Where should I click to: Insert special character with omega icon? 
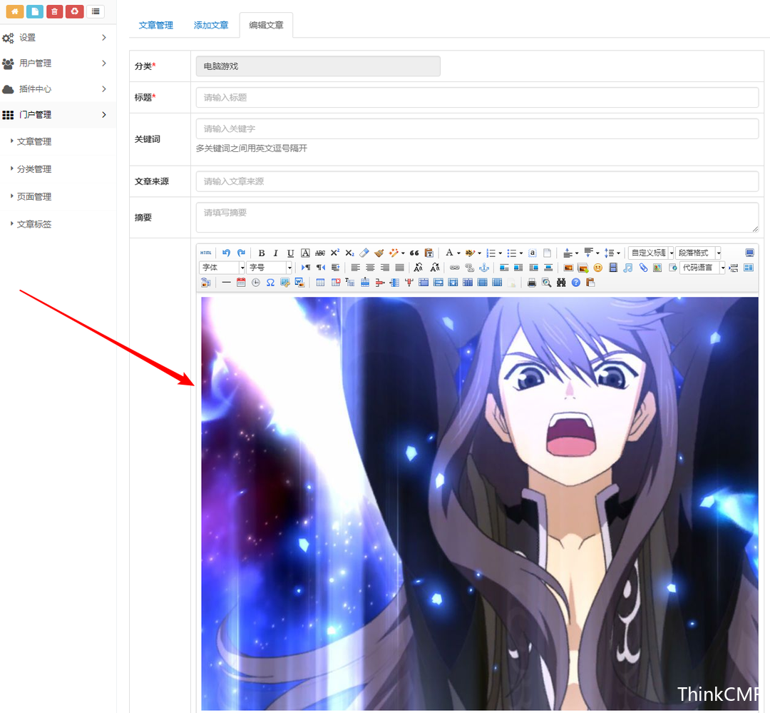(x=270, y=282)
